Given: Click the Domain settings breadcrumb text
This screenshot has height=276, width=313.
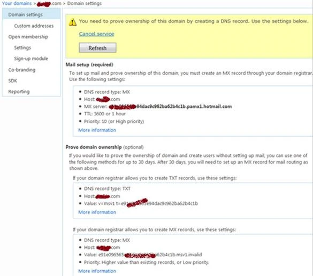Looking at the screenshot, I should tap(85, 3).
